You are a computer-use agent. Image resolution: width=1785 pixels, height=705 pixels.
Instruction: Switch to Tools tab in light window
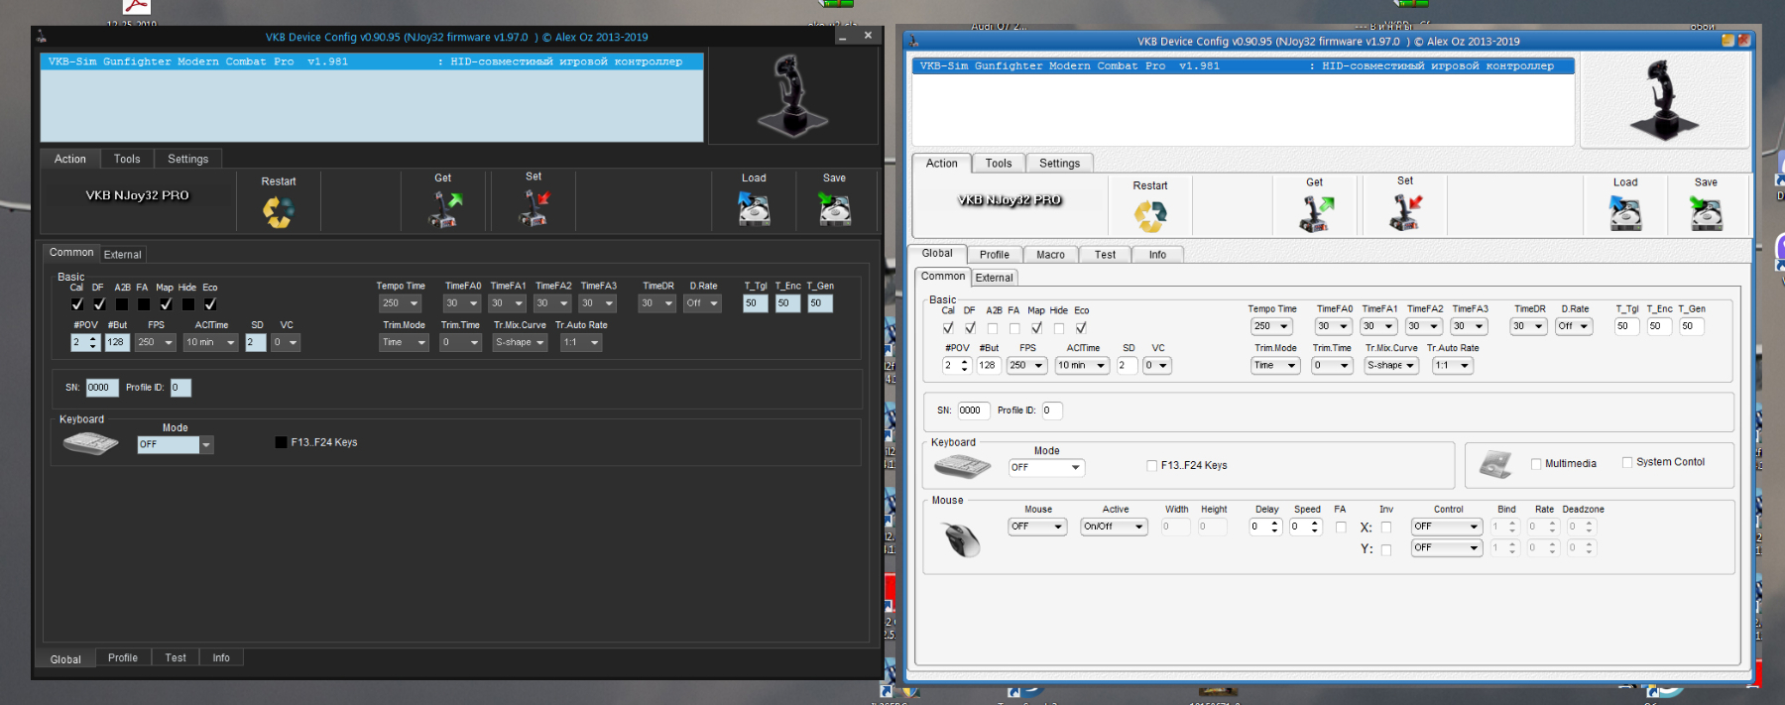999,164
